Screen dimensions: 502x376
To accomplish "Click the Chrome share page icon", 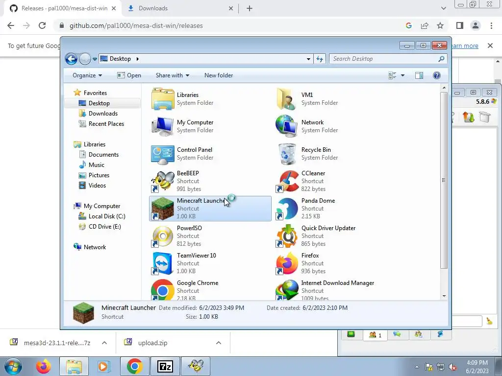I will pos(425,25).
